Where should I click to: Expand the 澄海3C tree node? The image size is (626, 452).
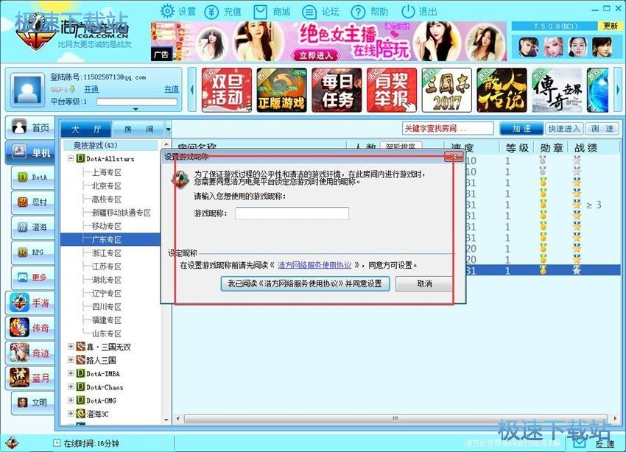pos(71,414)
